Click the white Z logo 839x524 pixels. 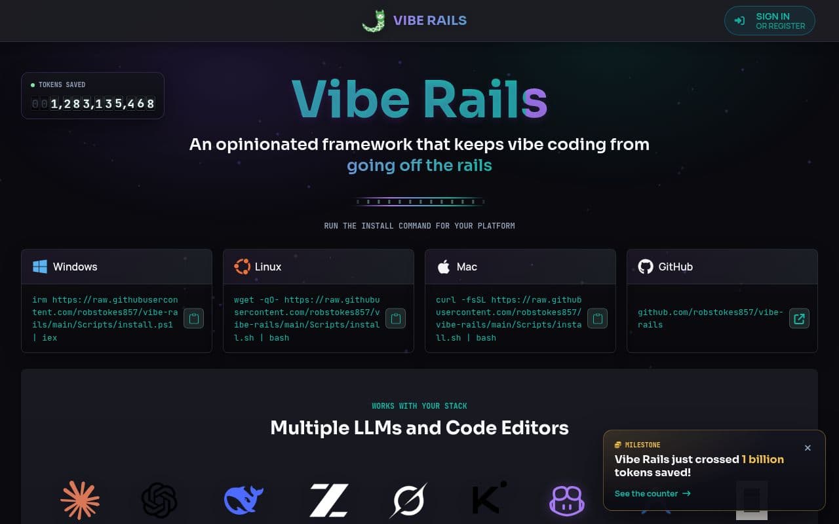coord(329,500)
